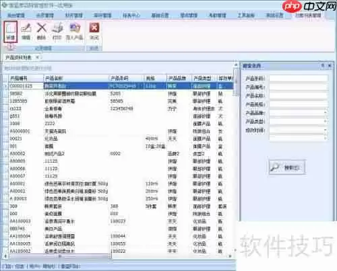
Task: Select the row with code A00005
Action: point(121,161)
